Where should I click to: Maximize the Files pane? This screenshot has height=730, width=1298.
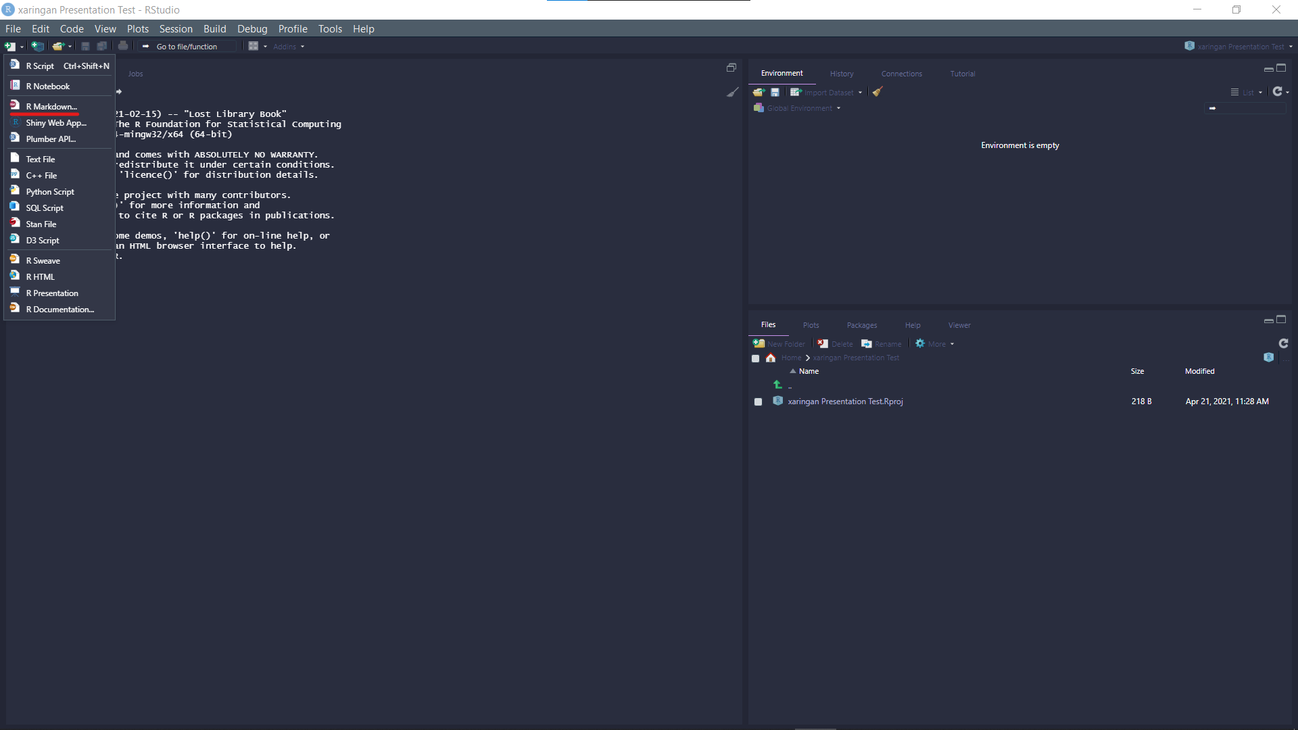[1281, 320]
